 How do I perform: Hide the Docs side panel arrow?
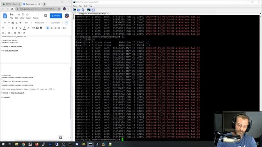click(x=70, y=138)
